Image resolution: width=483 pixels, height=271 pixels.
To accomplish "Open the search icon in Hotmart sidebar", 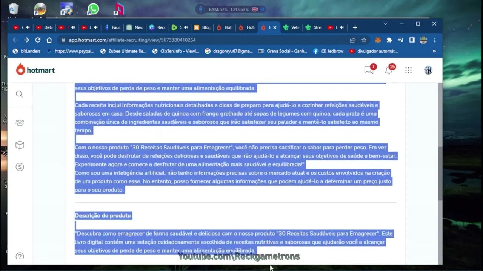I will (20, 94).
